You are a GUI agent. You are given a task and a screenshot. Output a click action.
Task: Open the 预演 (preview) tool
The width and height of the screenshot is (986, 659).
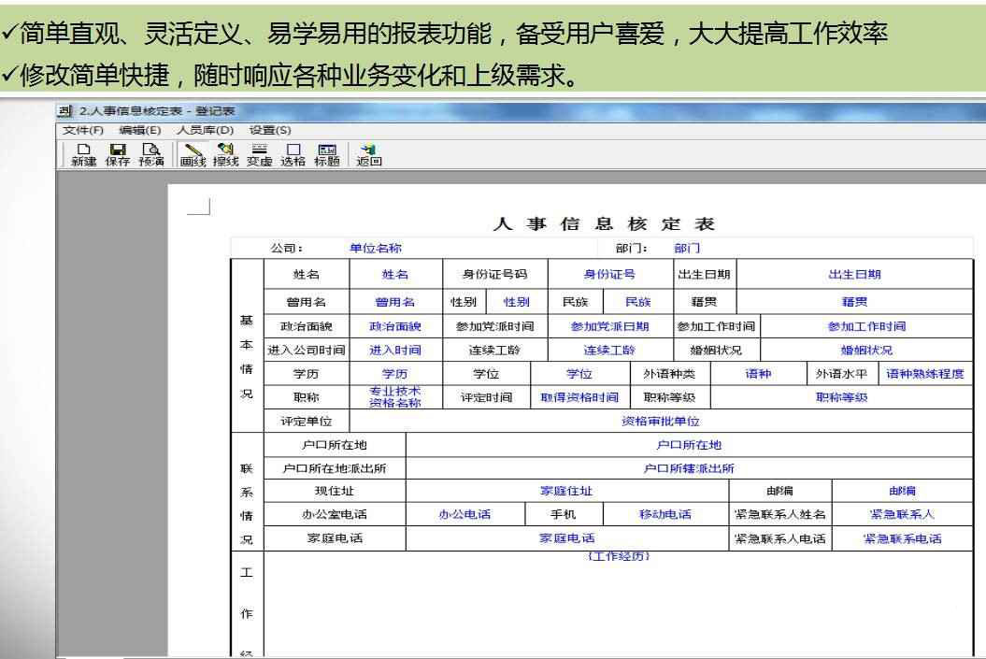point(151,154)
